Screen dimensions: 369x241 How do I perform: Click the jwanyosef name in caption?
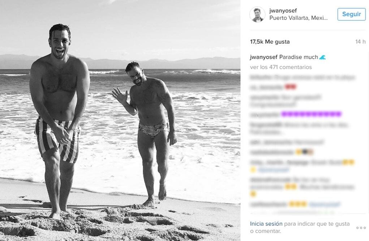pyautogui.click(x=263, y=57)
